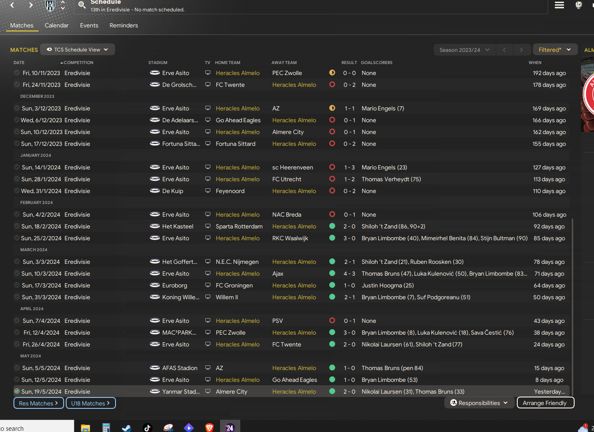Click loss result icon for FC Twente 0-2

click(332, 84)
